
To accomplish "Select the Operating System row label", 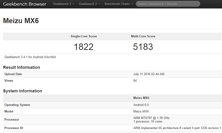I will (x=17, y=105).
